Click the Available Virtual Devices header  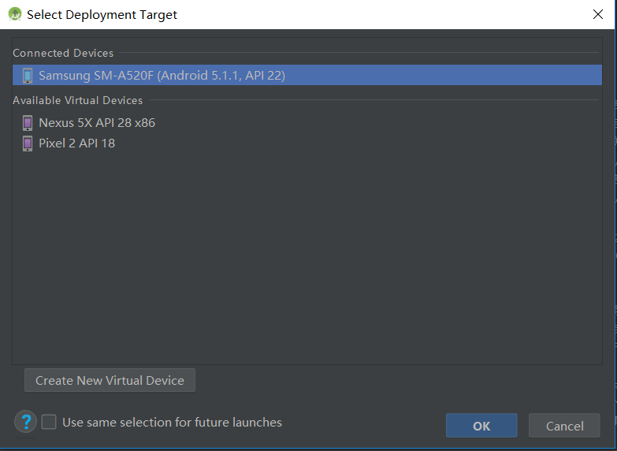pyautogui.click(x=77, y=100)
